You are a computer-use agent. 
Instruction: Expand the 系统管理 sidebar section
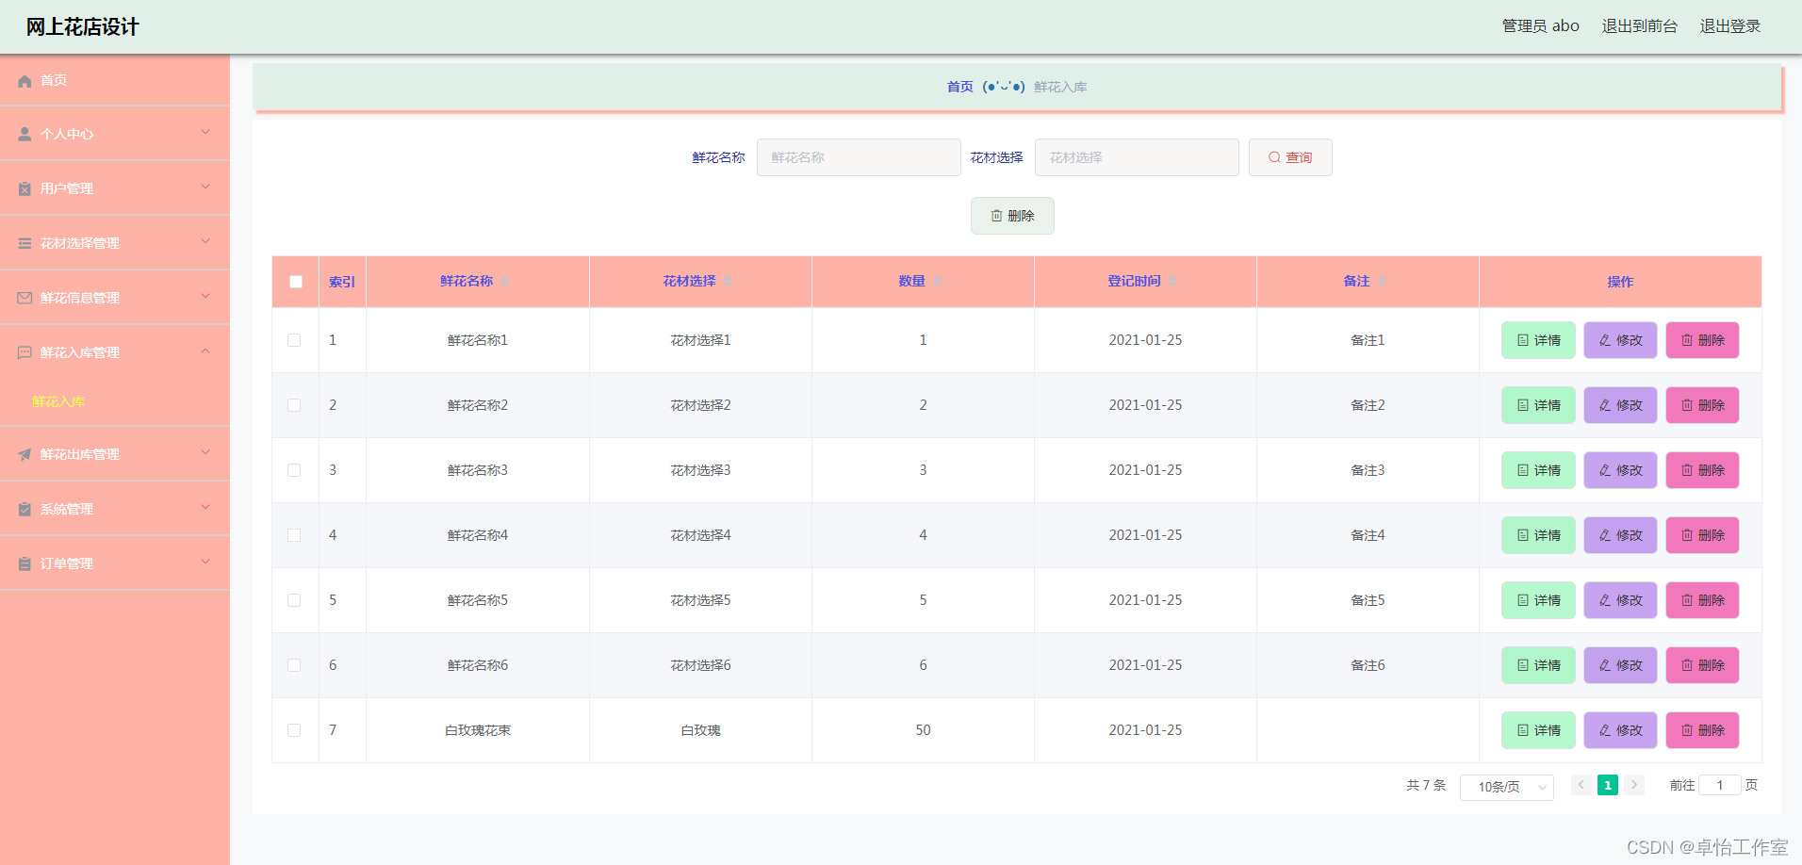(x=115, y=508)
